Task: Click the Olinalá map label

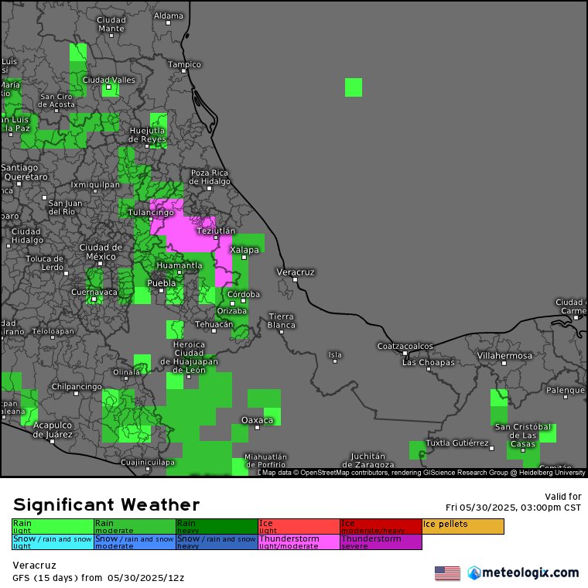Action: pos(126,372)
